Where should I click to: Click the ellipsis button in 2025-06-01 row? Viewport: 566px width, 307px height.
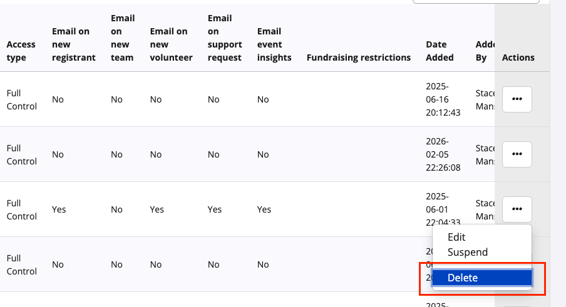pyautogui.click(x=517, y=209)
